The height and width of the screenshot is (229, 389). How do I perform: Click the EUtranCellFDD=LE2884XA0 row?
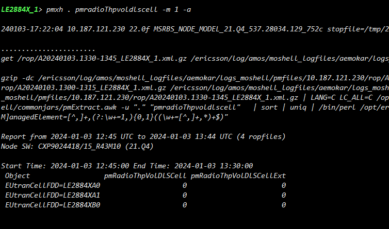pos(145,185)
